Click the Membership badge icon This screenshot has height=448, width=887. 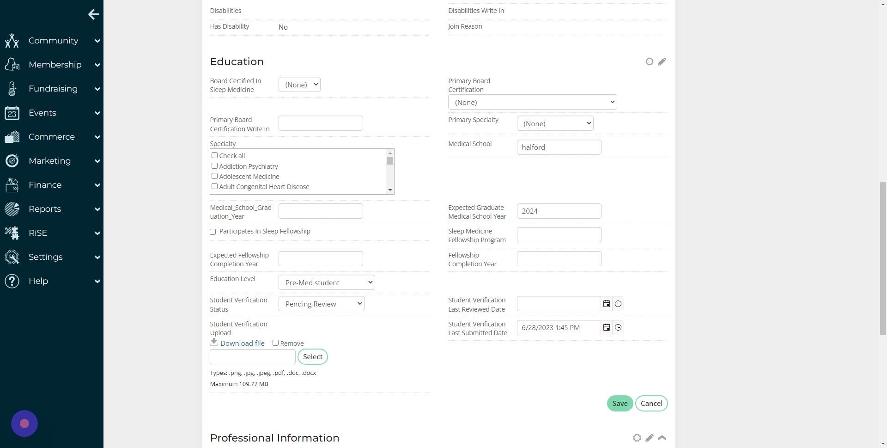pos(12,65)
